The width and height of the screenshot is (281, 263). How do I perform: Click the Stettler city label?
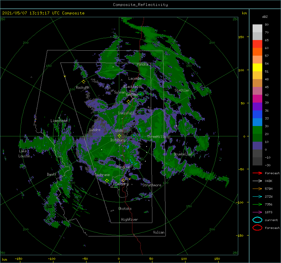coord(182,90)
